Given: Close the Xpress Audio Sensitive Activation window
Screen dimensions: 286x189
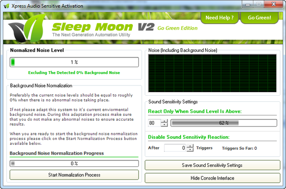Looking at the screenshot, I should tap(273, 4).
